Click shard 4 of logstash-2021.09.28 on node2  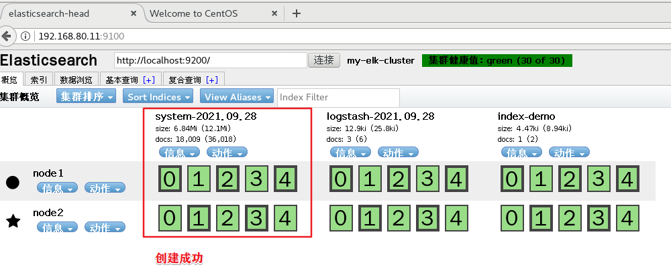click(x=456, y=218)
